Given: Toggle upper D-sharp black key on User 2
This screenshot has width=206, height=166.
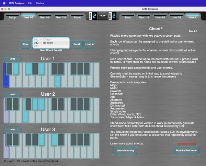Looking at the screenshot, I should pyautogui.click(x=61, y=104).
